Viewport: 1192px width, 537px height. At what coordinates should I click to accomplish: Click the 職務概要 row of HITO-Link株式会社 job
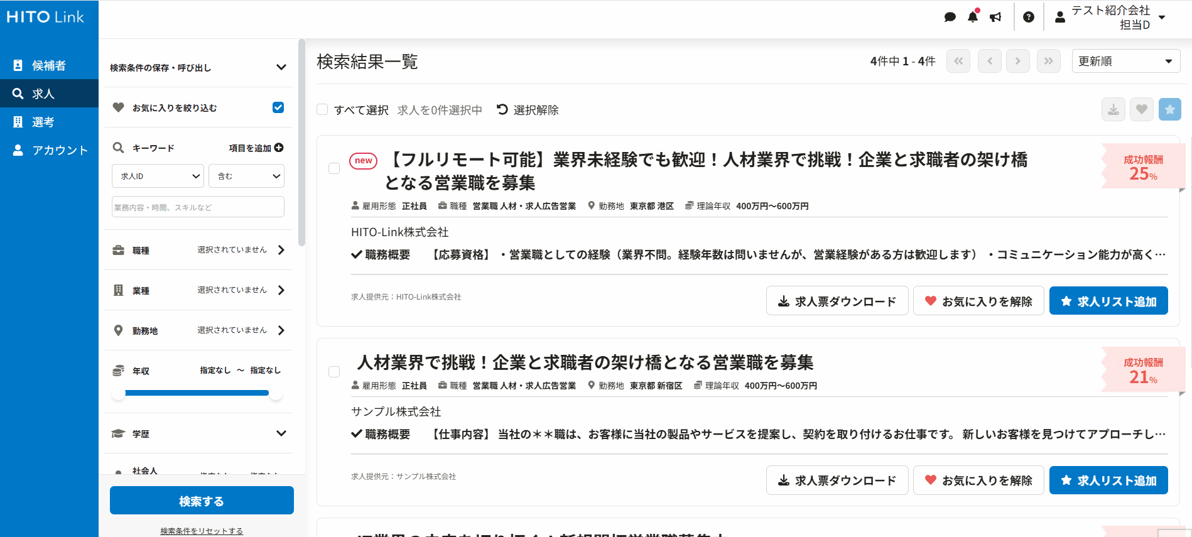point(759,254)
